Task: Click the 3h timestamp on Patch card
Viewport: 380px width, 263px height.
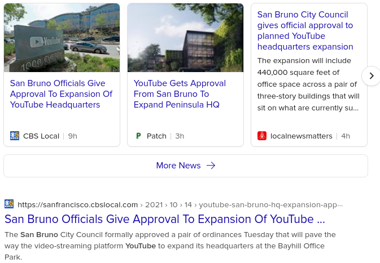Action: point(180,136)
